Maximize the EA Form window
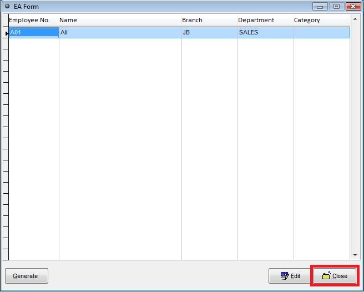 coord(337,7)
